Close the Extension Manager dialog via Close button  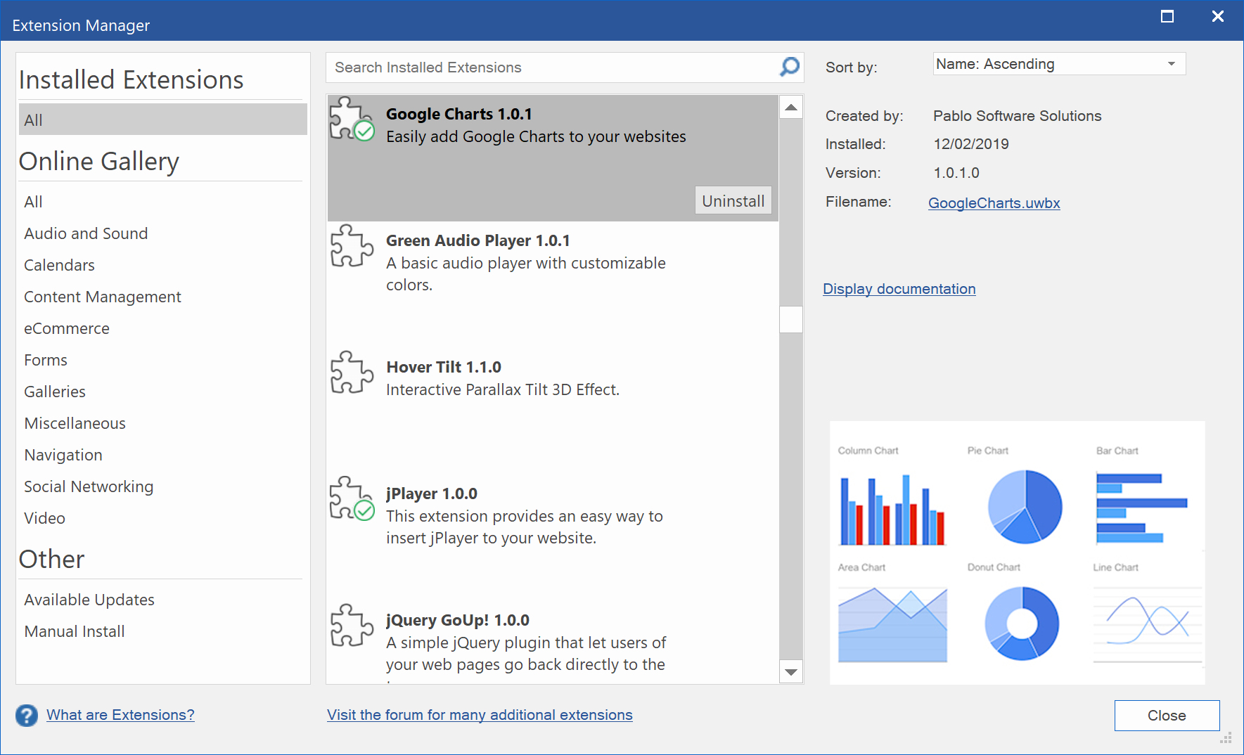click(1167, 716)
